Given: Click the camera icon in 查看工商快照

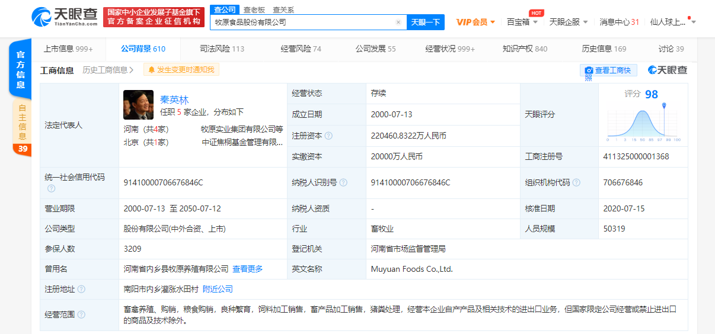Looking at the screenshot, I should pos(589,70).
